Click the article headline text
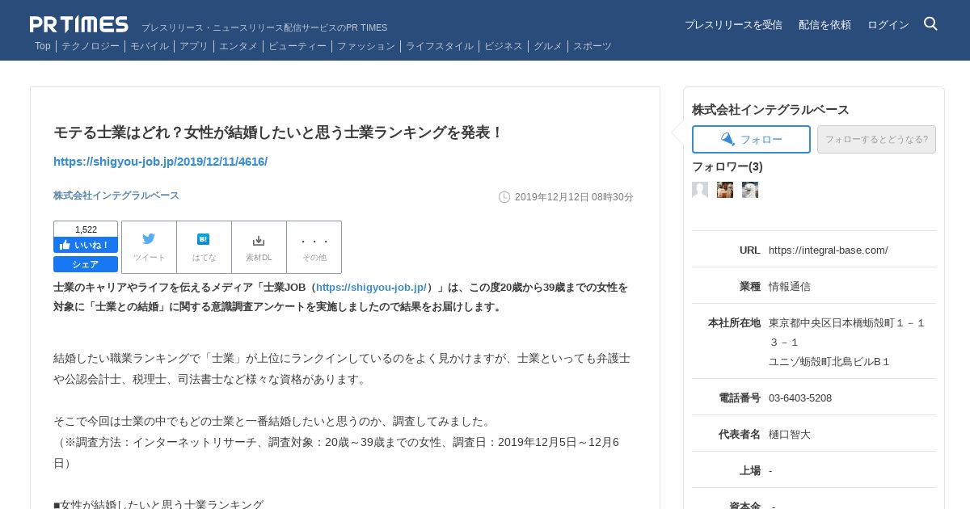The width and height of the screenshot is (970, 509). point(278,133)
